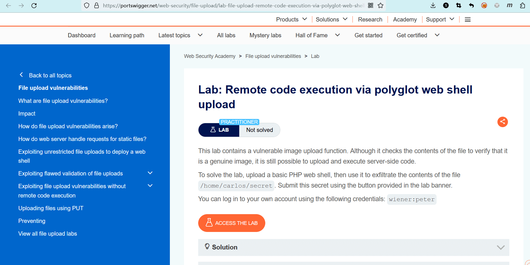530x265 pixels.
Task: Go to the All labs tab
Action: tap(226, 35)
